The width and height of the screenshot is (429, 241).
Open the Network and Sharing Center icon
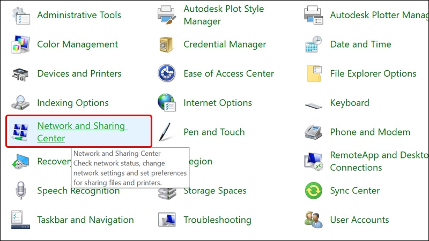coord(20,132)
